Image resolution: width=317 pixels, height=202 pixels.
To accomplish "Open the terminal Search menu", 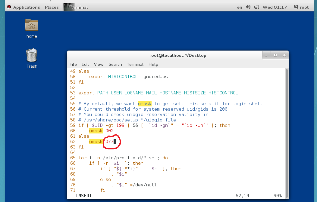I will click(115, 64).
